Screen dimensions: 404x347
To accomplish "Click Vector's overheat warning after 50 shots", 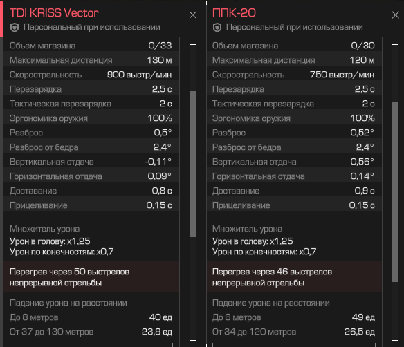I will (x=91, y=277).
